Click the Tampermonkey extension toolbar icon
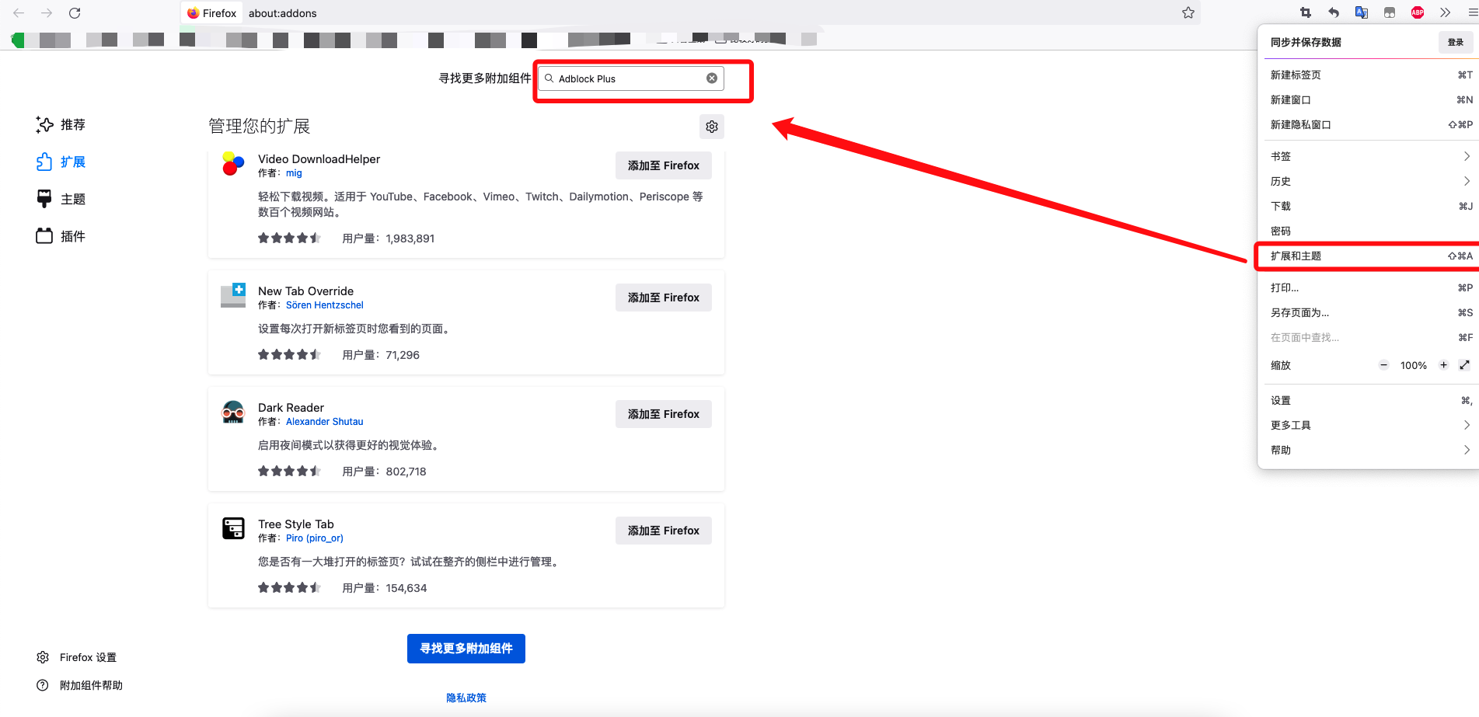1479x717 pixels. pyautogui.click(x=1390, y=12)
